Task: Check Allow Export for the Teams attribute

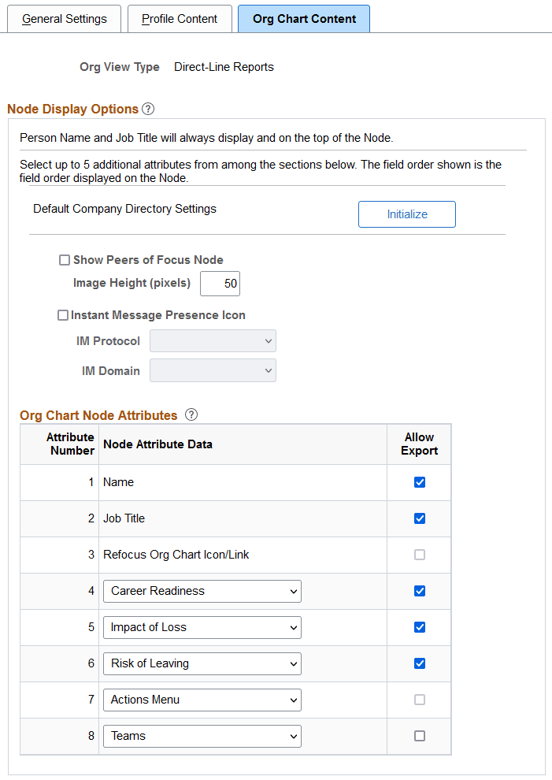Action: pos(419,736)
